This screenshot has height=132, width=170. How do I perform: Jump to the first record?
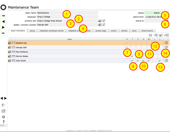pos(3,16)
